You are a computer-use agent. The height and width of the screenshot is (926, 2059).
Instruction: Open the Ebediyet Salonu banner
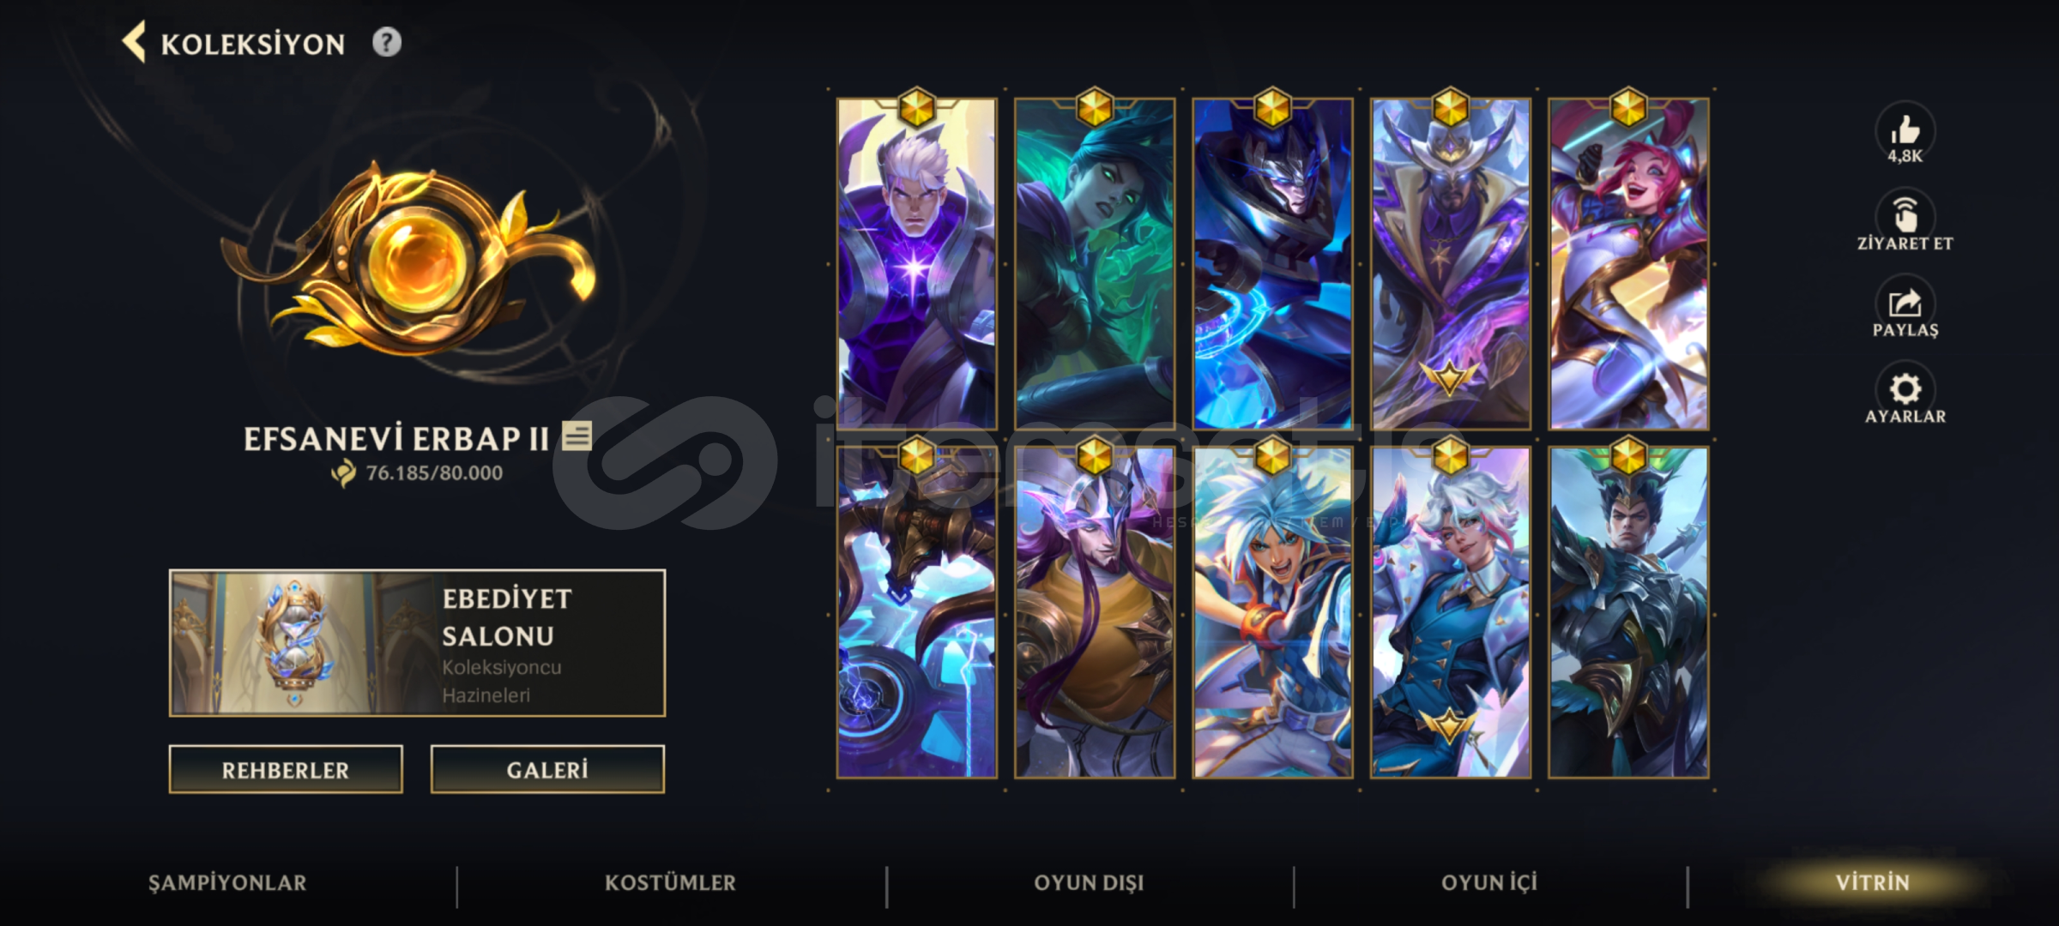pos(417,643)
